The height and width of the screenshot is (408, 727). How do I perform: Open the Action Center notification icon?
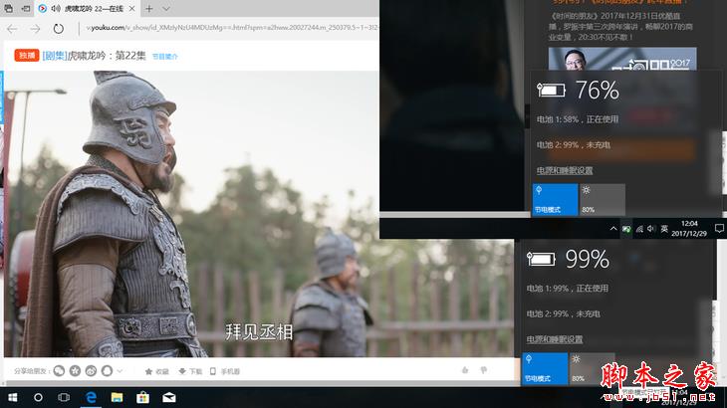(x=719, y=229)
